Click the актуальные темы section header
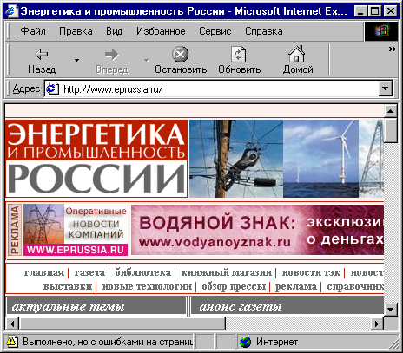 click(x=96, y=306)
